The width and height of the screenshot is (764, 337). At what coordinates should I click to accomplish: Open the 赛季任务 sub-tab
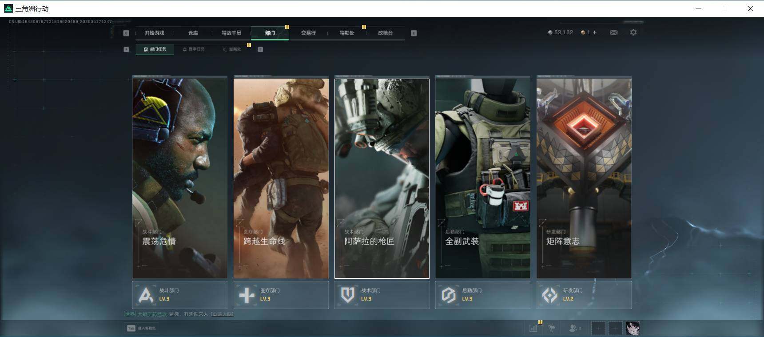[194, 49]
